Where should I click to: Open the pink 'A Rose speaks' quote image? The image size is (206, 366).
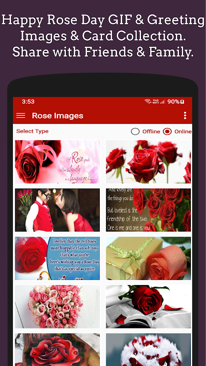(58, 161)
